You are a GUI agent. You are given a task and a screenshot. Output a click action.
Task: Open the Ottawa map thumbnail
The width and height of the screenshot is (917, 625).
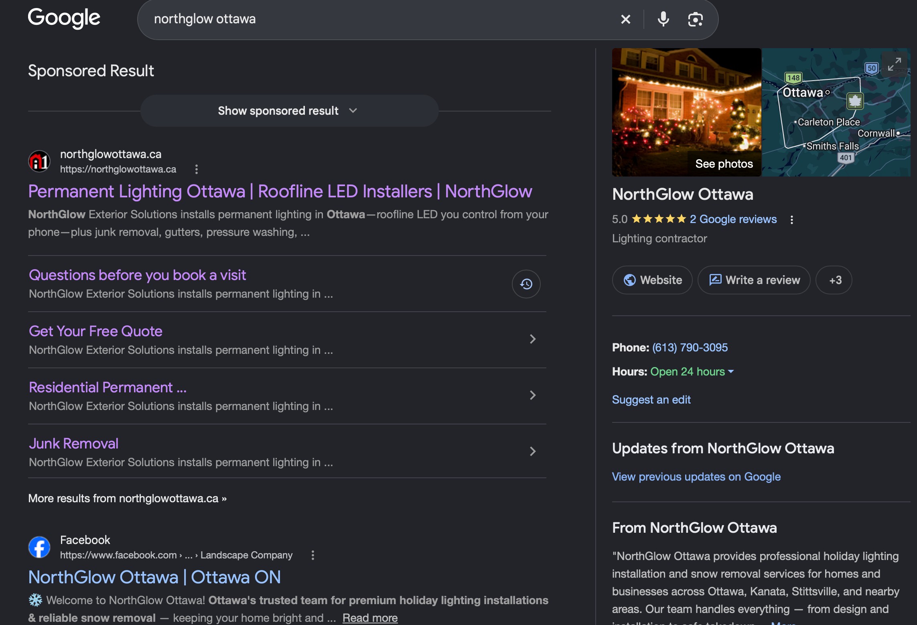[836, 112]
